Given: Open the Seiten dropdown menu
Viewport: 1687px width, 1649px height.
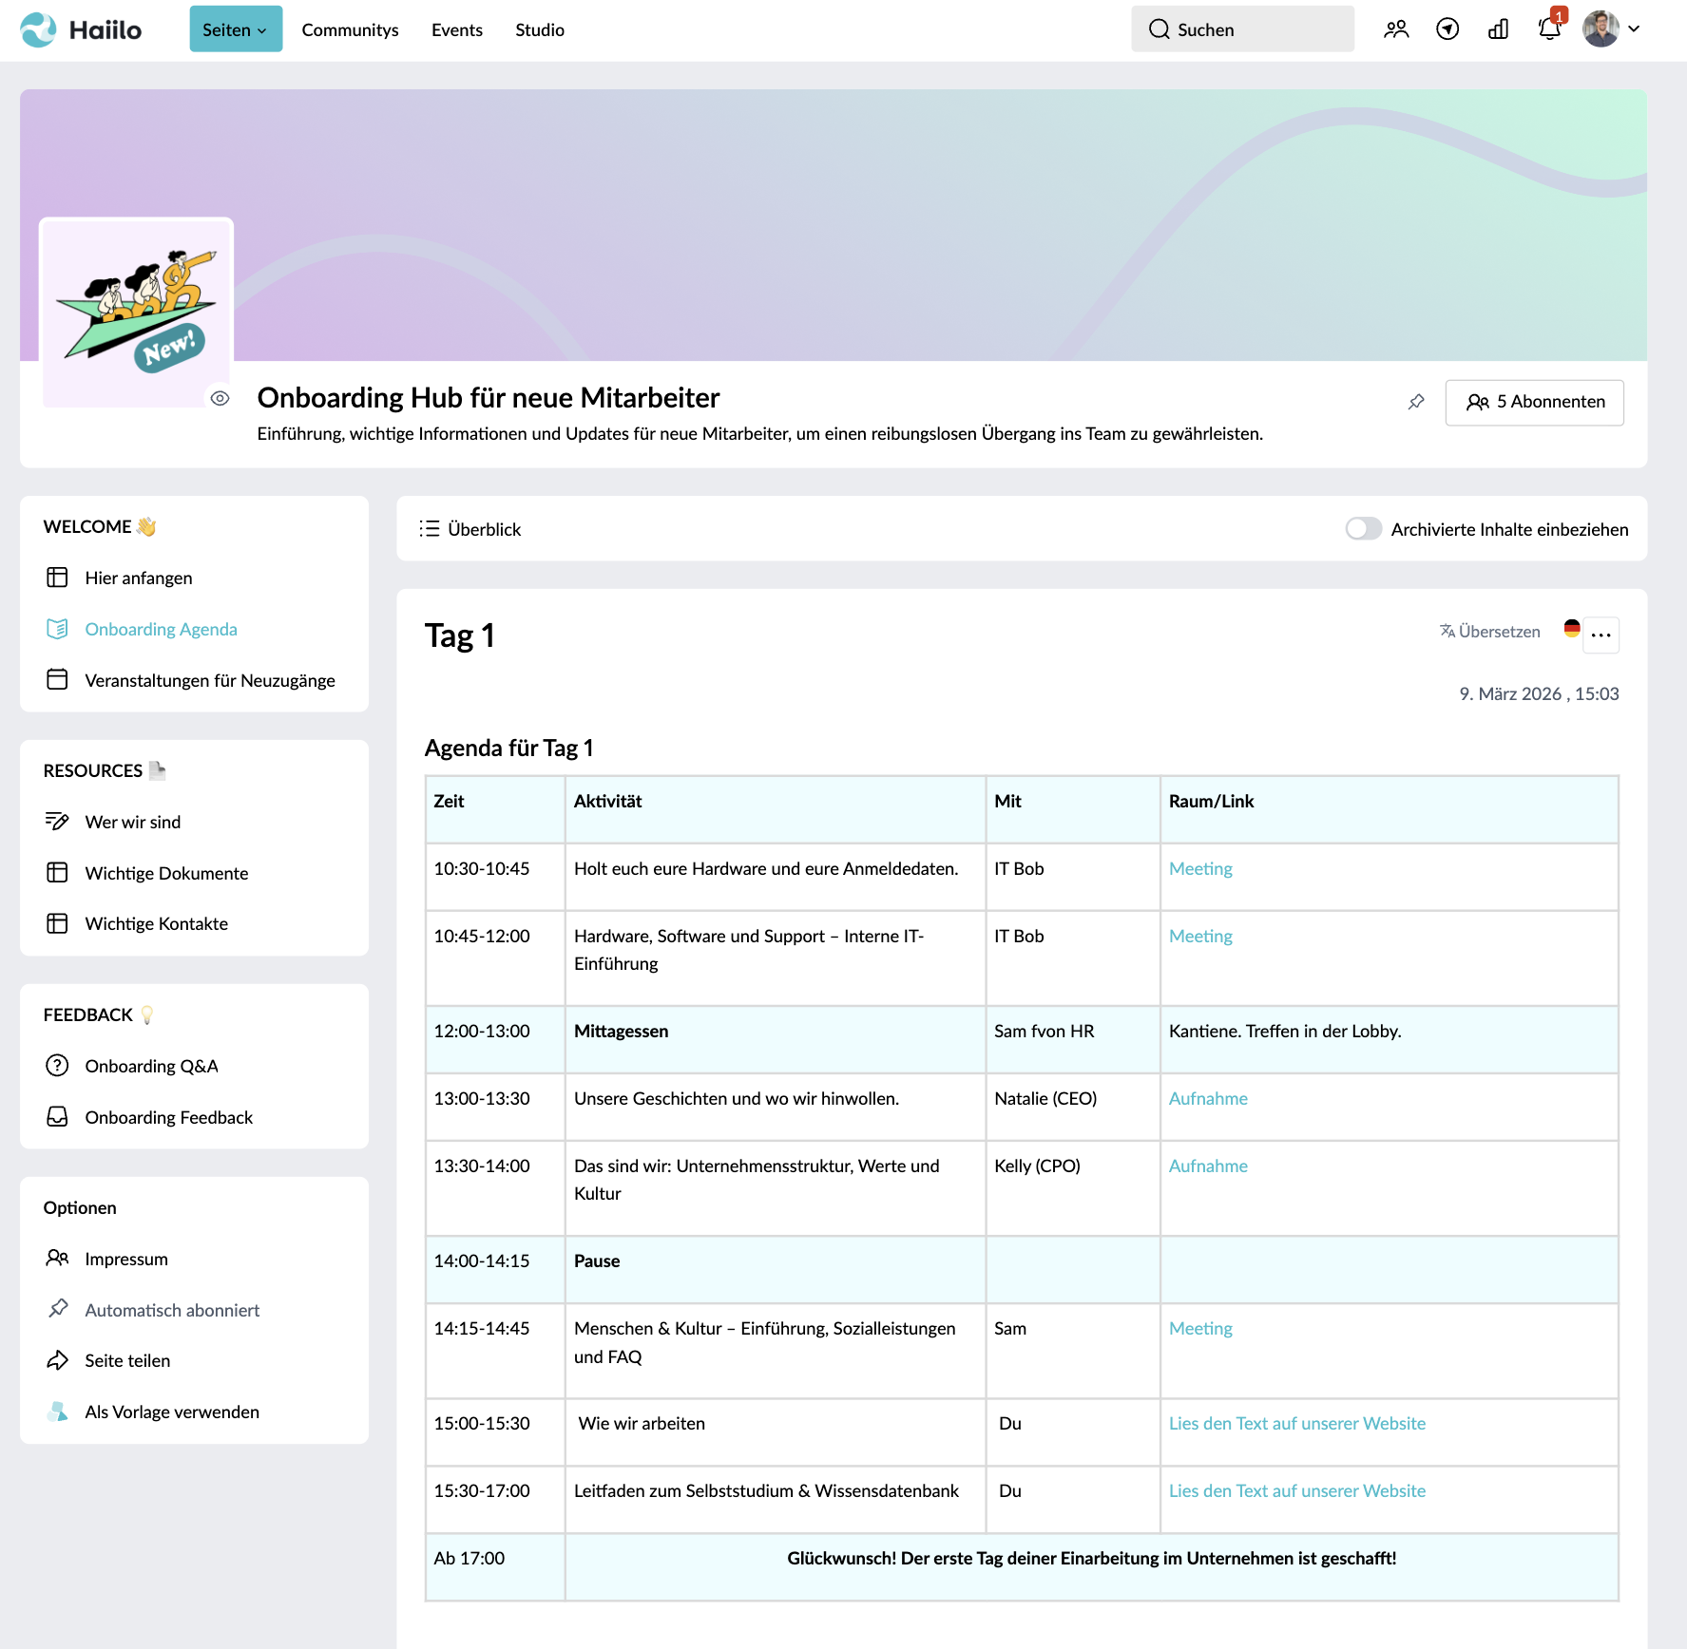Looking at the screenshot, I should tap(236, 29).
